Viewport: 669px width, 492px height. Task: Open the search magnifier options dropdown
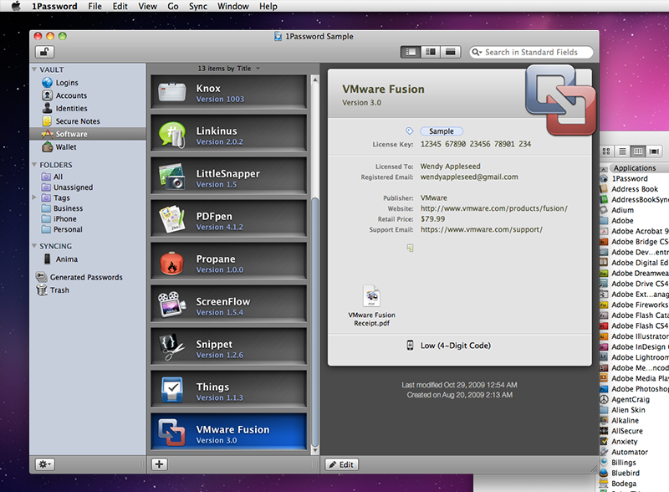coord(477,52)
